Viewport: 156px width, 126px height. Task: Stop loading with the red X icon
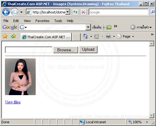click(x=83, y=12)
